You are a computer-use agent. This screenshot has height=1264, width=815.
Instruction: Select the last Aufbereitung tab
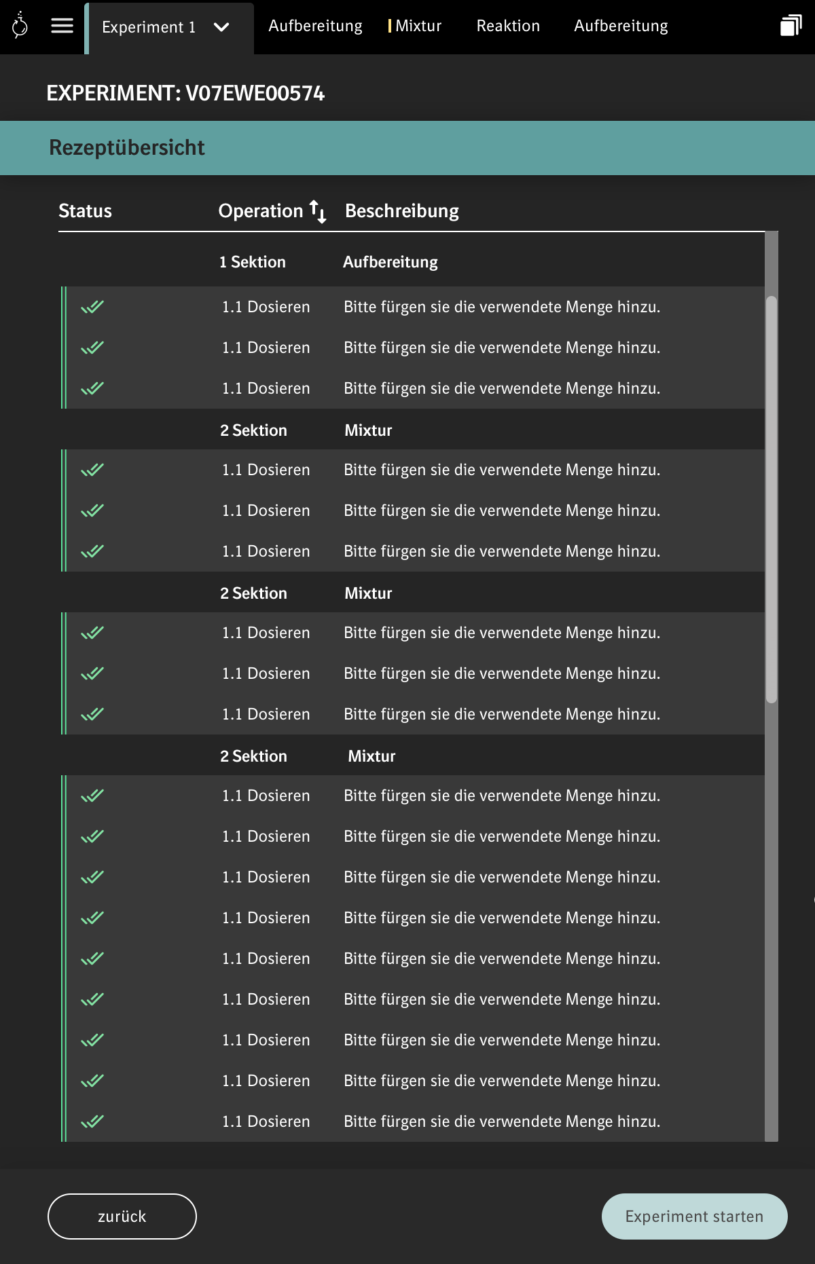(621, 26)
